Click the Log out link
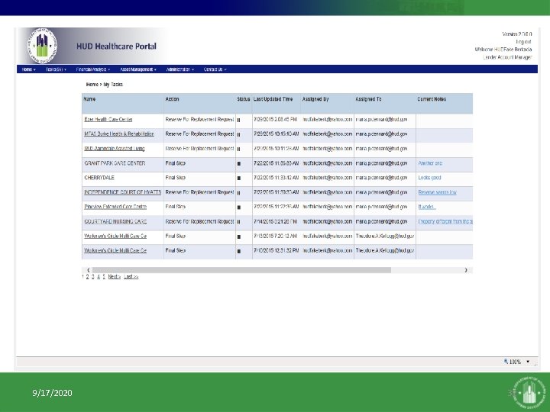Viewport: 550px width, 412px height. click(524, 42)
